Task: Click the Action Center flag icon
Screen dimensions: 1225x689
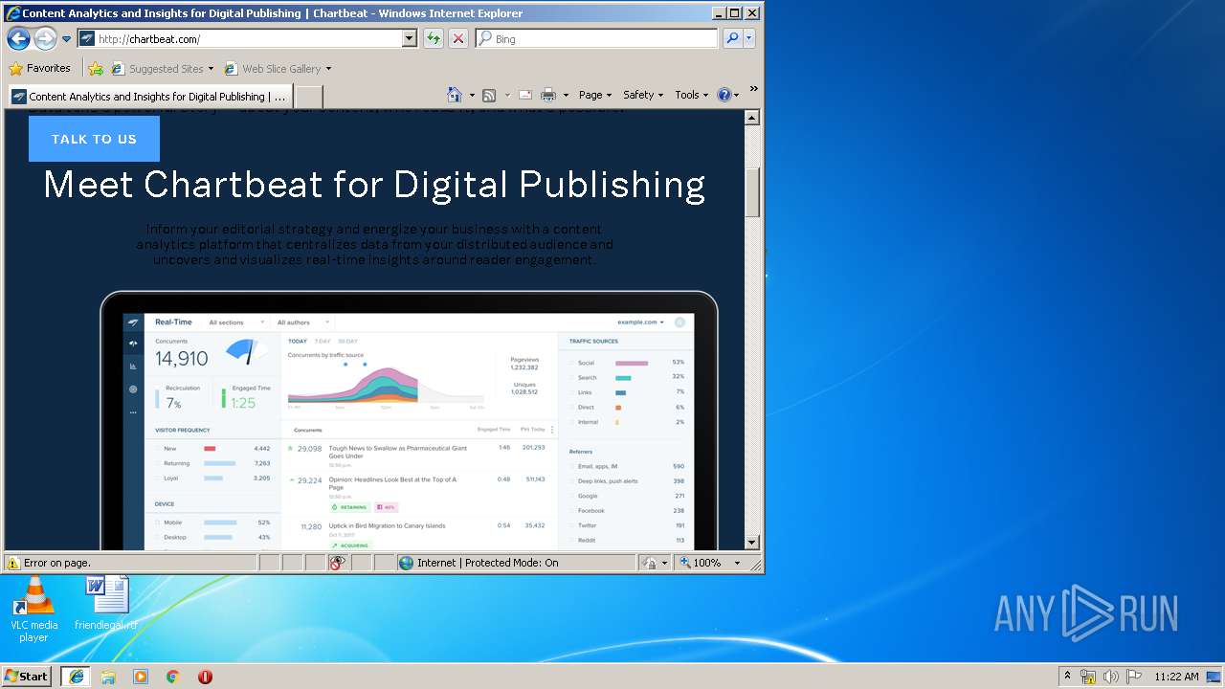Action: [x=1134, y=677]
